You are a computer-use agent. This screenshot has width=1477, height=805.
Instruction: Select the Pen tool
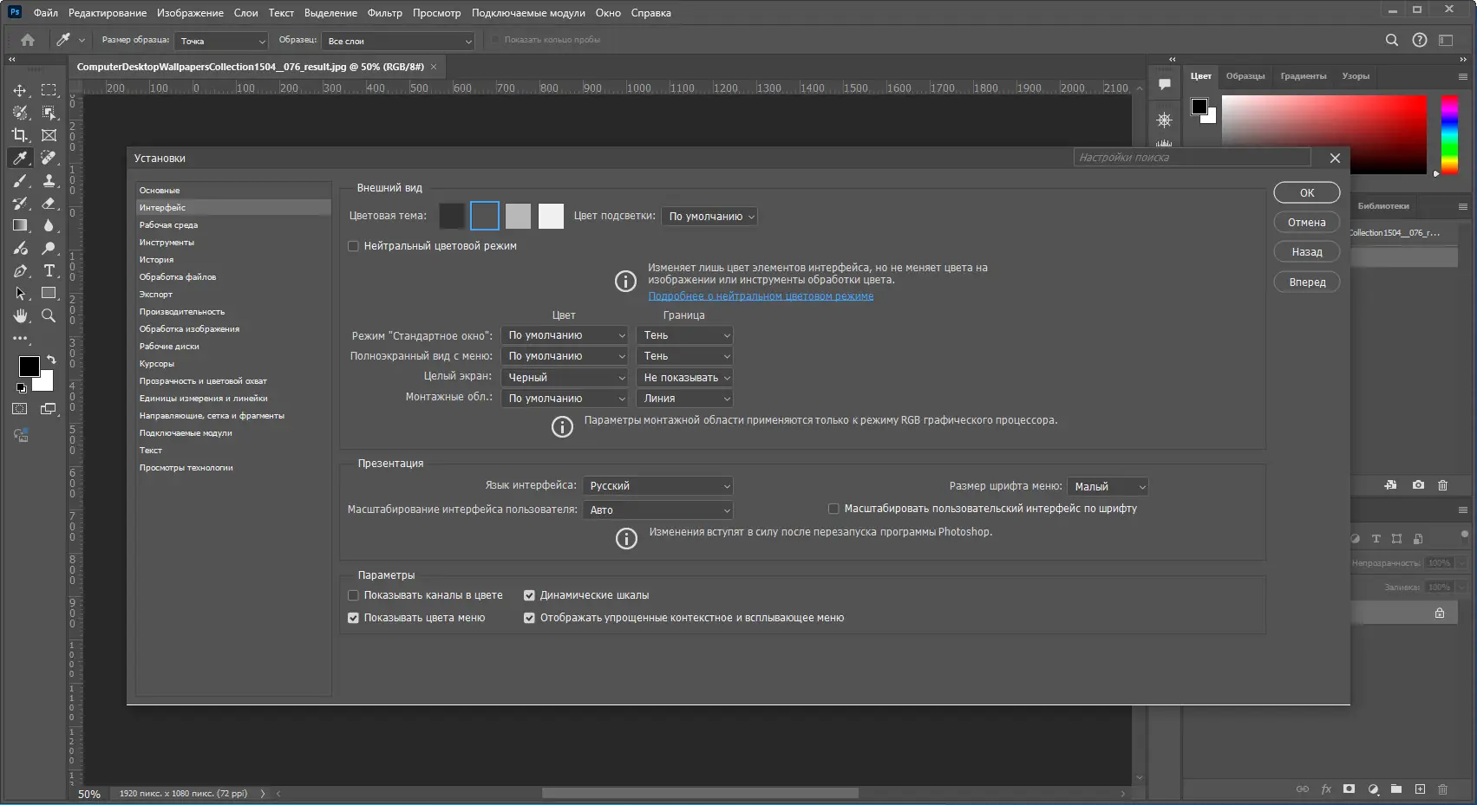20,270
